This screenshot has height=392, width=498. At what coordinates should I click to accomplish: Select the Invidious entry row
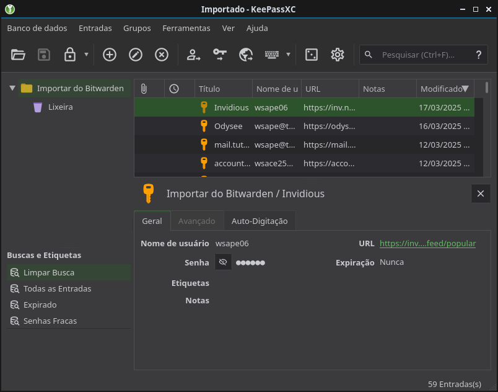click(304, 107)
